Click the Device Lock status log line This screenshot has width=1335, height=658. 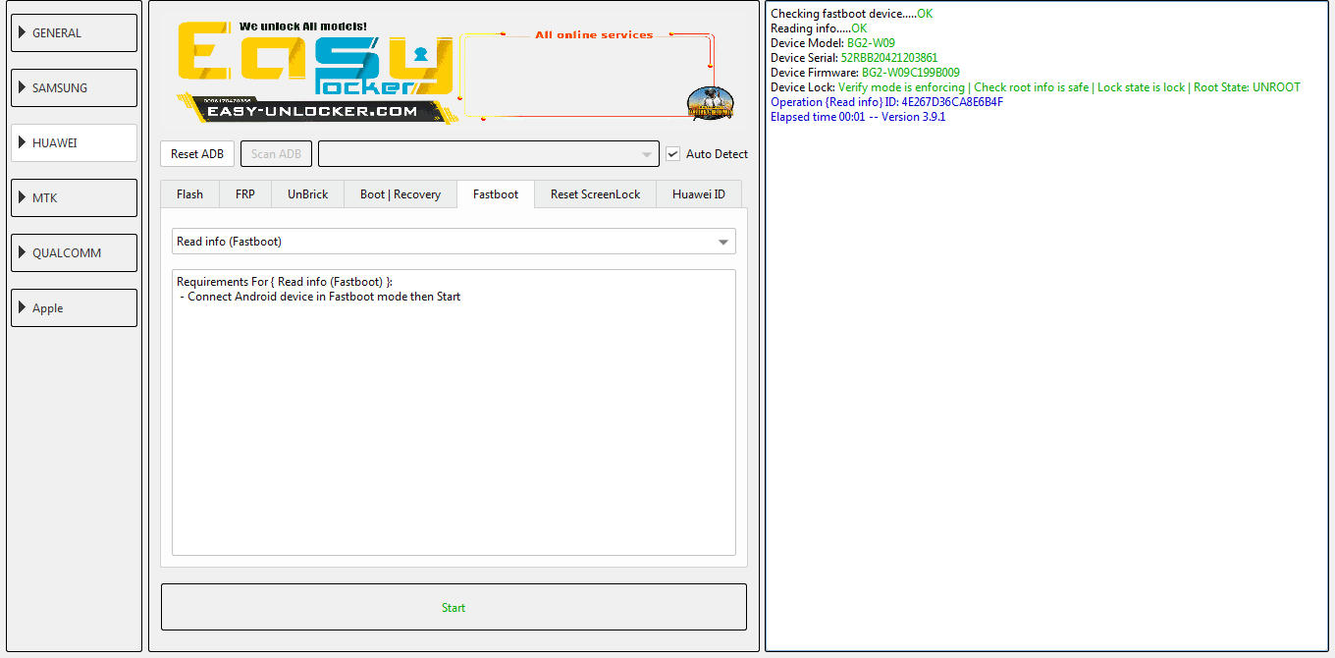coord(1036,87)
